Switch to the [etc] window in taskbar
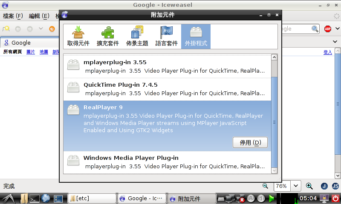The height and width of the screenshot is (204, 341). point(92,198)
